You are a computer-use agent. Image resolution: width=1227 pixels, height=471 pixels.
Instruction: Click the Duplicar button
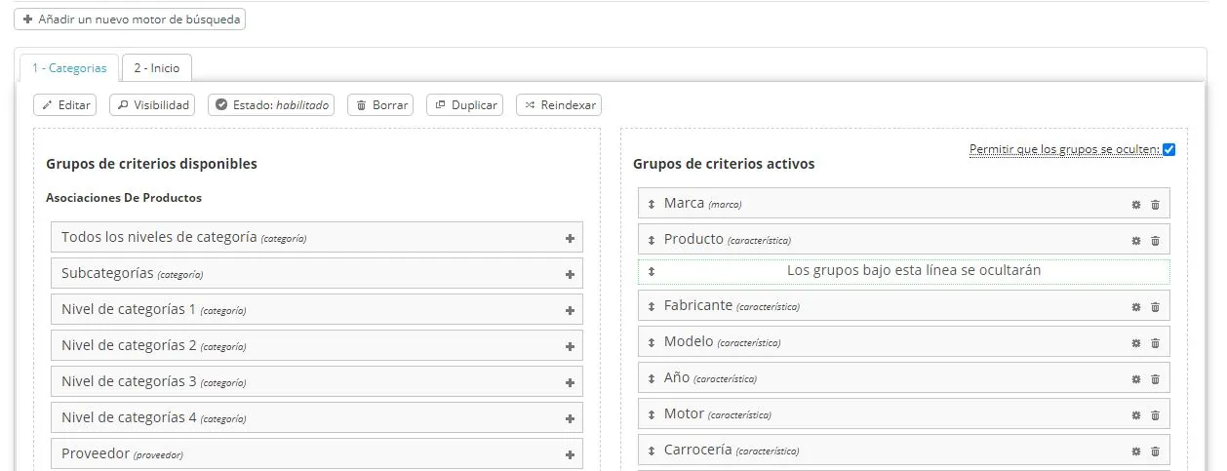(464, 105)
